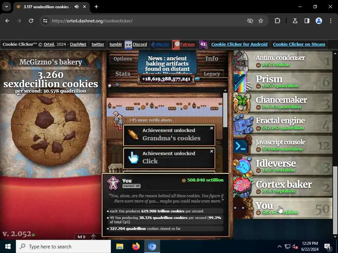Open the taskbar clock and date

[310, 246]
